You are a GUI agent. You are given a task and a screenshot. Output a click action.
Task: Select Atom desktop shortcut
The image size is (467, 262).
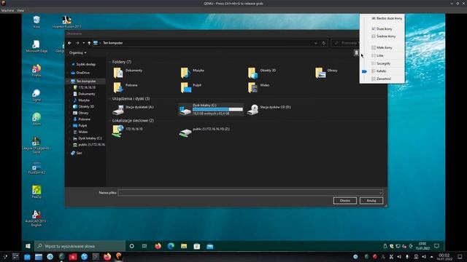point(36,119)
